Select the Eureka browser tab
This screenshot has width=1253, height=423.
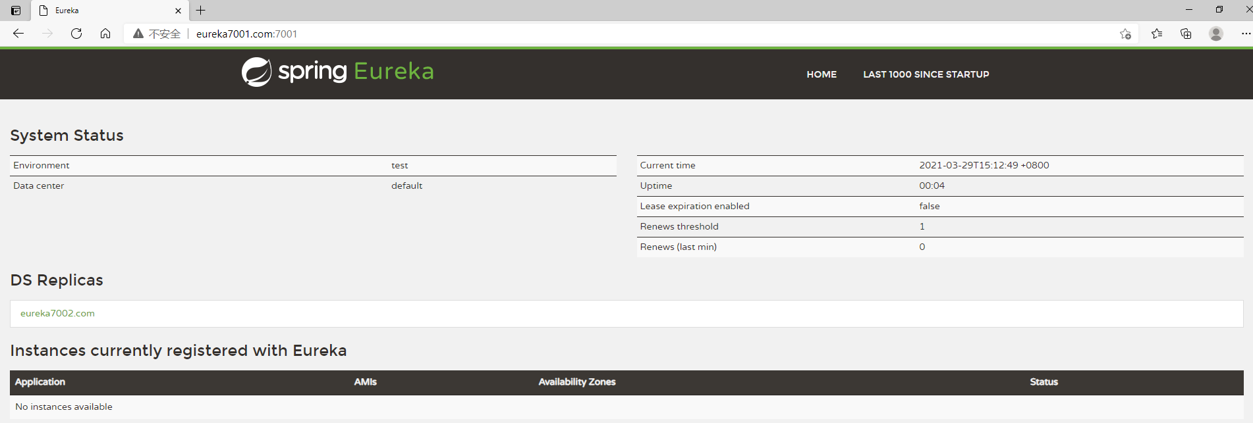tap(110, 11)
